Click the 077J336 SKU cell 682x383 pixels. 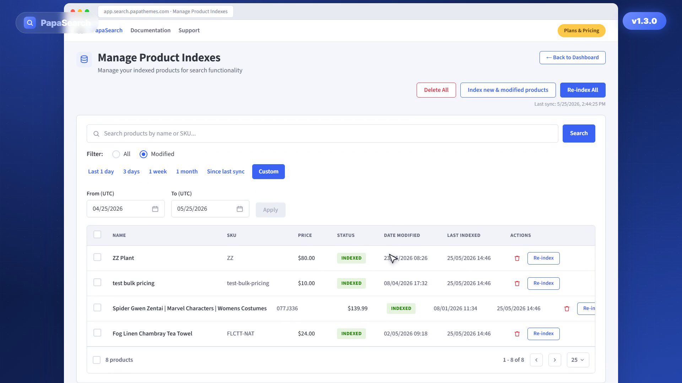pyautogui.click(x=287, y=309)
